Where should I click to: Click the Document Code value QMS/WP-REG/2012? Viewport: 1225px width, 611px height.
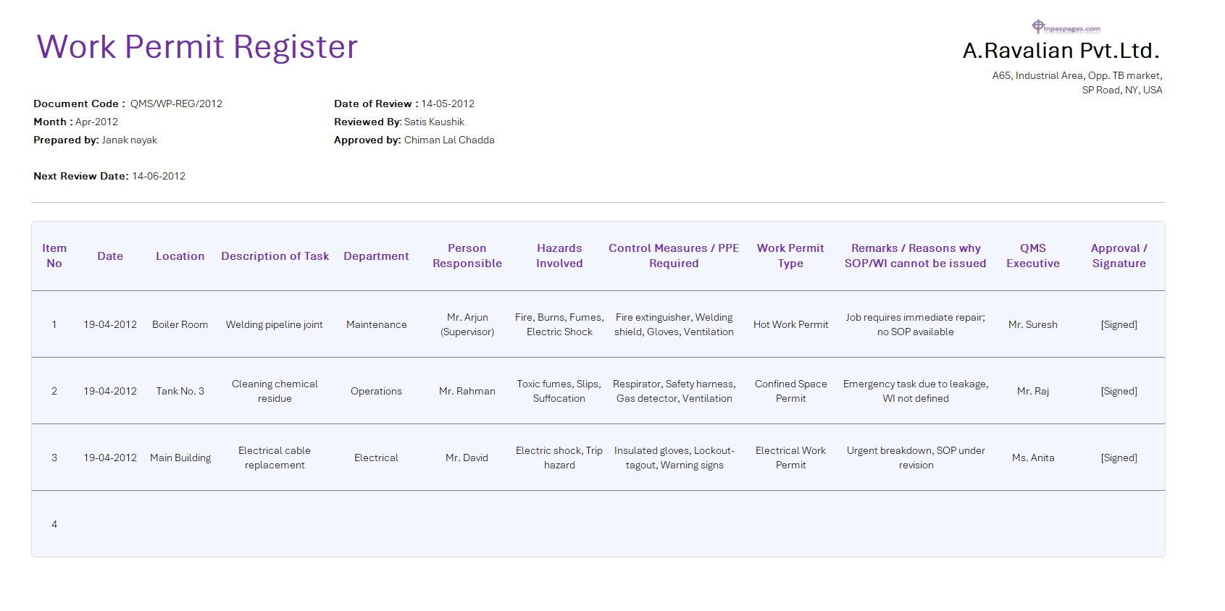coord(176,104)
